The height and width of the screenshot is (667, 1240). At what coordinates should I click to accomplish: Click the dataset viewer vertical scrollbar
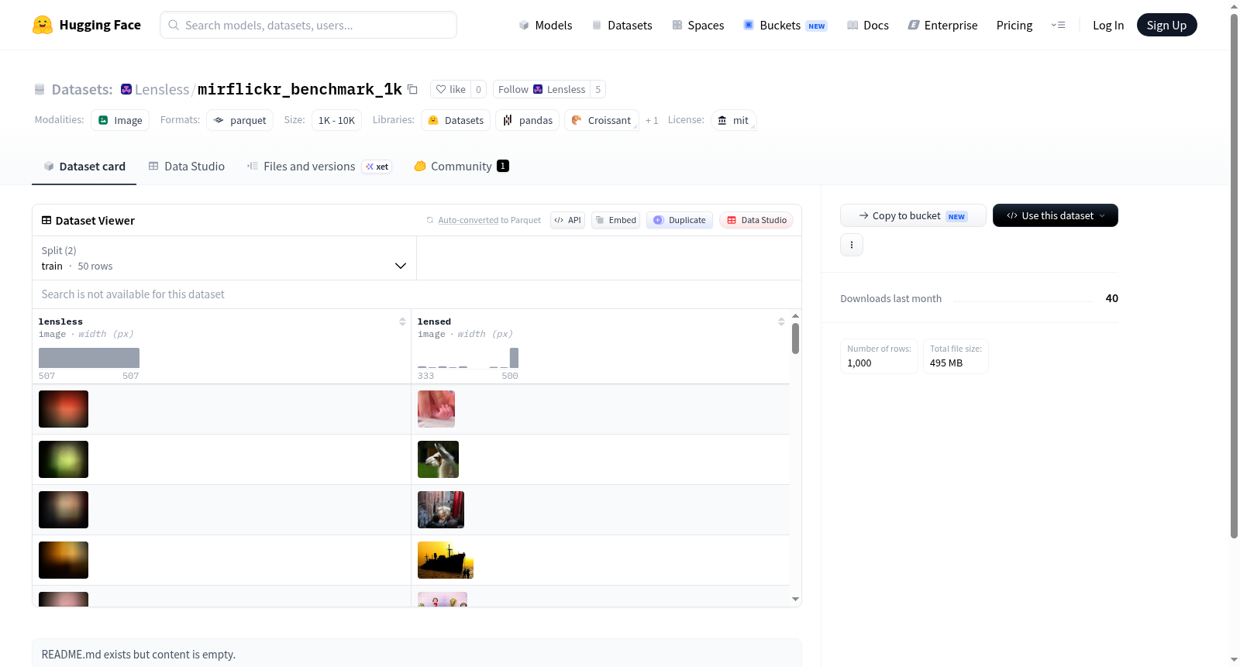[x=795, y=339]
